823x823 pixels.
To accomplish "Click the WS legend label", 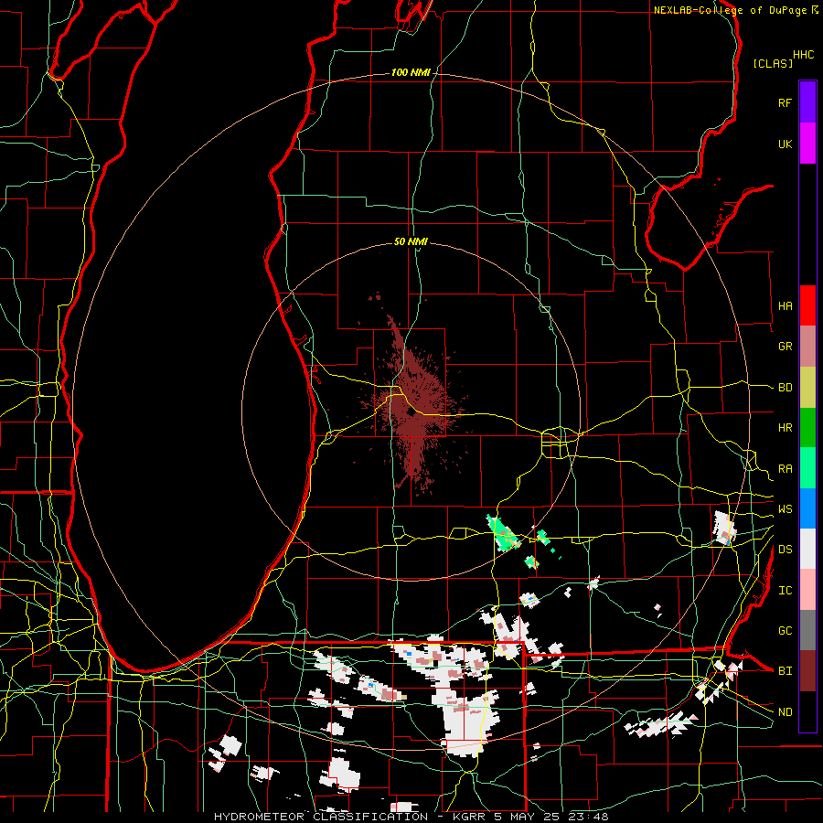I will tap(785, 509).
